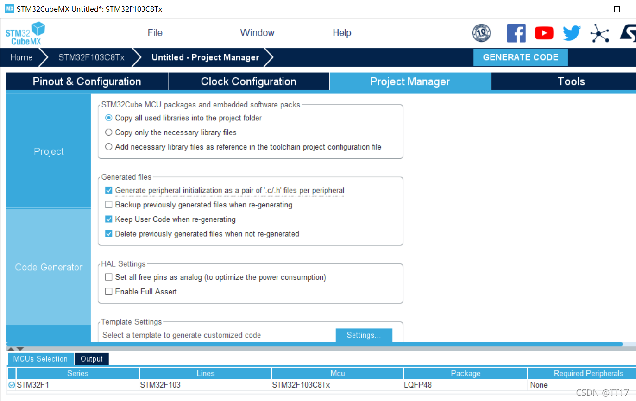636x401 pixels.
Task: Click Untitled - Project Manager breadcrumb
Action: [x=205, y=57]
